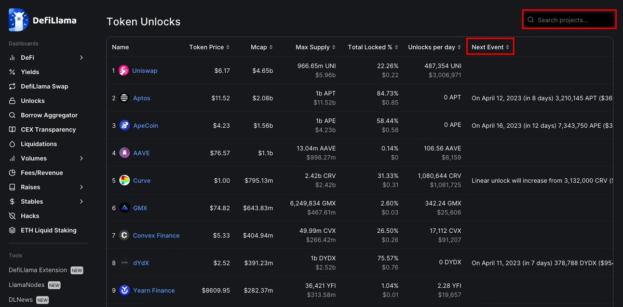Image resolution: width=623 pixels, height=307 pixels.
Task: Click the Unlocks padlock icon
Action: point(12,101)
